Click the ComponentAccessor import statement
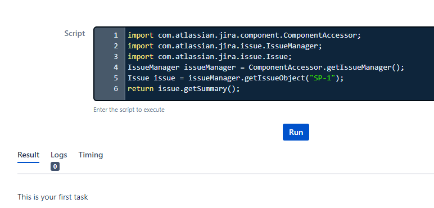Screen dimensions: 434x208 (245, 35)
